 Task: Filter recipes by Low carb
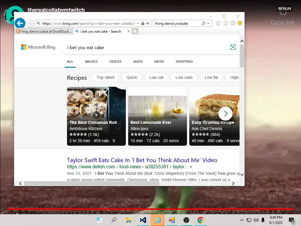[x=184, y=77]
